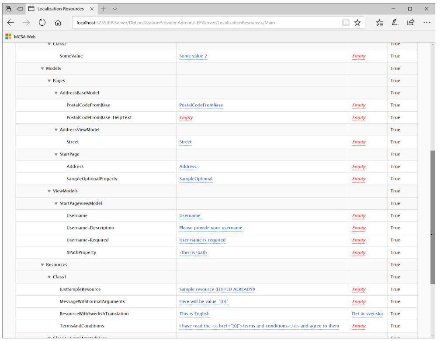Select the Username-Required key label
This screenshot has width=440, height=341.
(87, 240)
